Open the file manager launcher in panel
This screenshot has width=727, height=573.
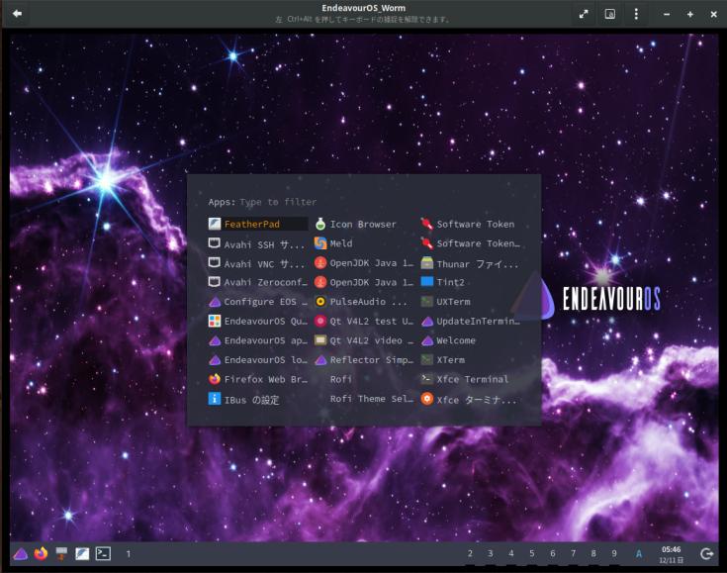(x=61, y=553)
